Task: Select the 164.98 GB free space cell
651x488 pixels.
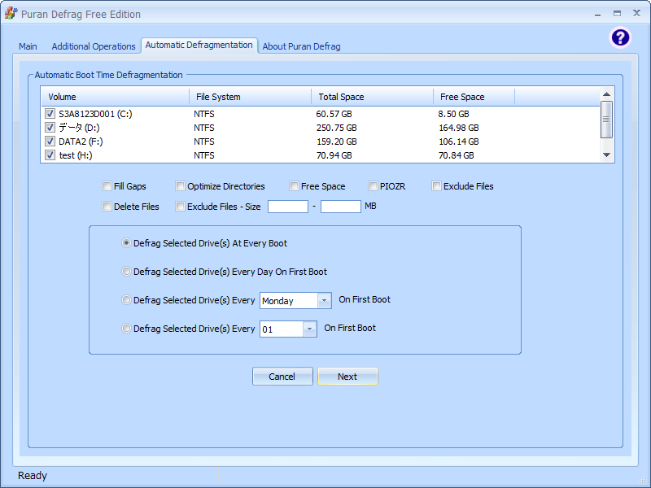Action: (x=458, y=128)
